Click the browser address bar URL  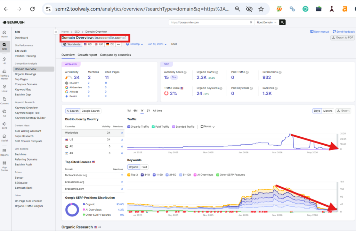(142, 9)
